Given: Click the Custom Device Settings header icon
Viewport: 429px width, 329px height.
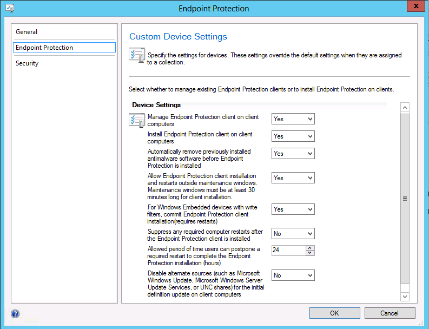Looking at the screenshot, I should 137,55.
